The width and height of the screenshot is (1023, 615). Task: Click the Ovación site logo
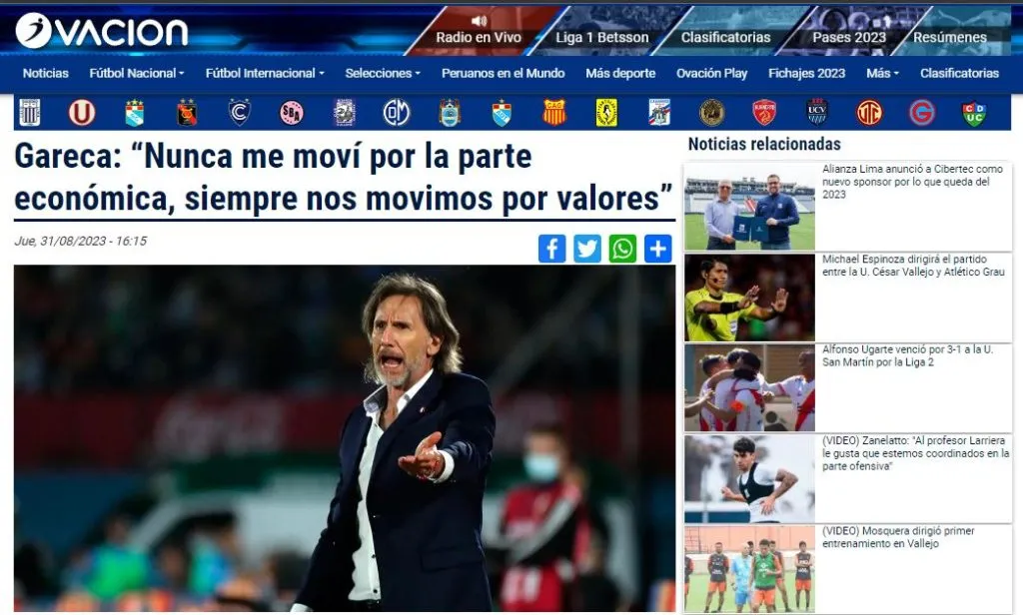(102, 31)
